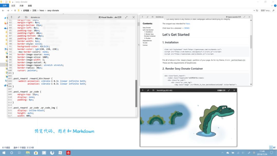Switch Explorer to large icons view
This screenshot has height=156, width=277.
click(x=274, y=147)
